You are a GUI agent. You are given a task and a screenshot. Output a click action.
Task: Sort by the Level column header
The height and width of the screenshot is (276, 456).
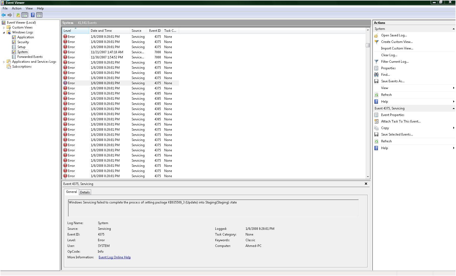pos(75,31)
